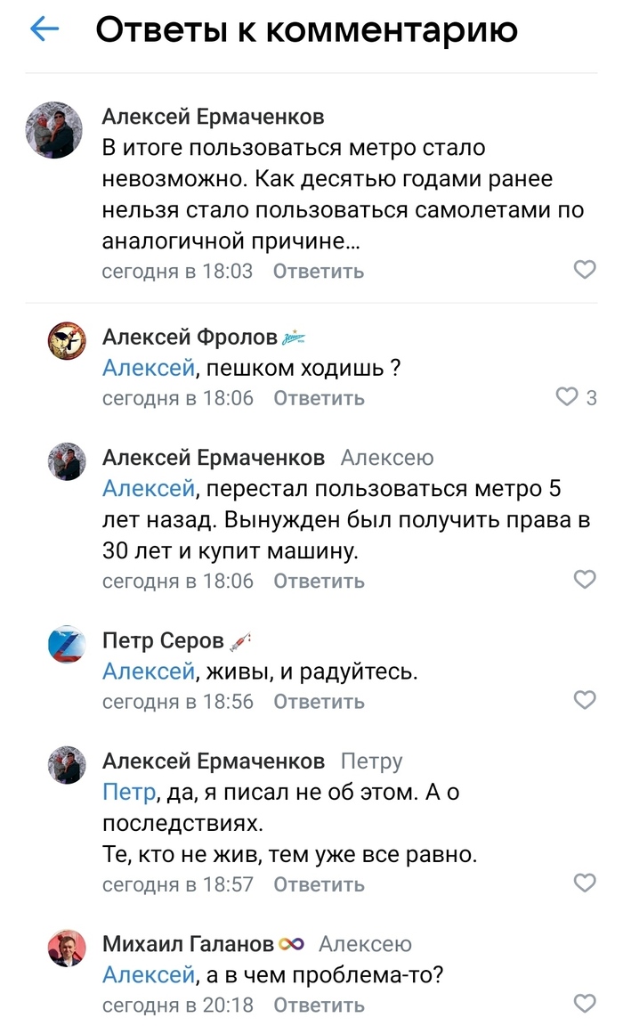The image size is (623, 1034).
Task: Tap the infinity icon beside Михаил Галанов
Action: 292,944
